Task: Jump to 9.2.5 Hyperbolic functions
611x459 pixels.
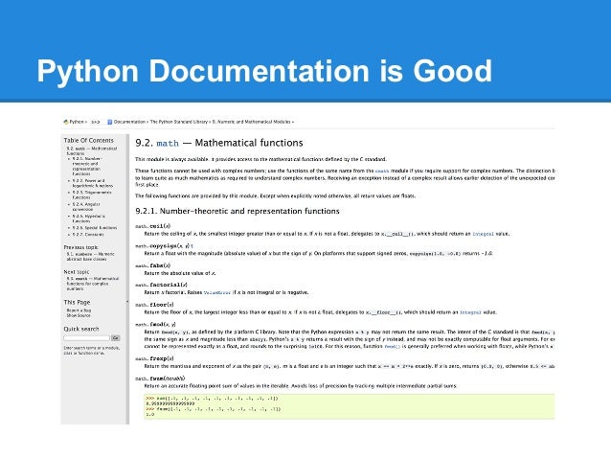Action: 89,218
